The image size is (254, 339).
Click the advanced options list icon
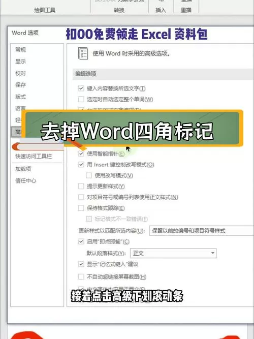pyautogui.click(x=83, y=53)
